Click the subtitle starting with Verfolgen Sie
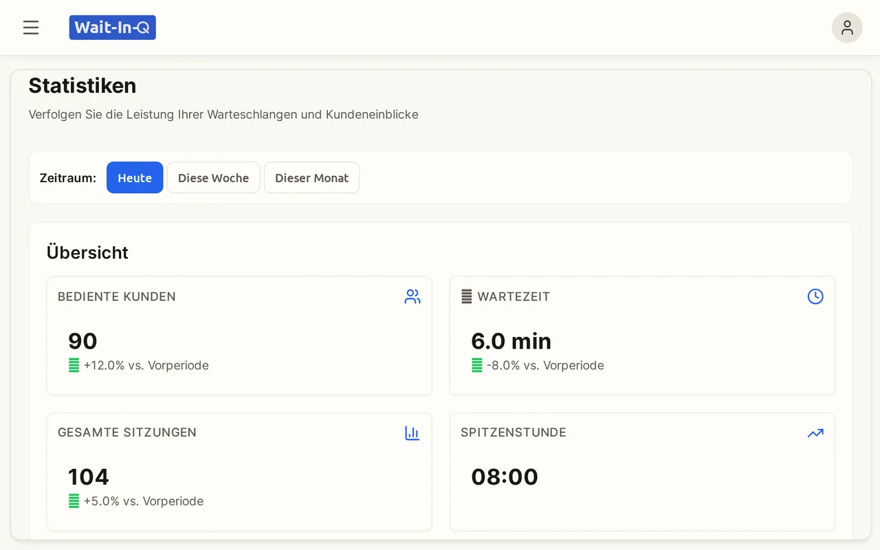The width and height of the screenshot is (880, 550). coord(223,114)
